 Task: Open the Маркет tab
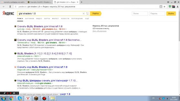pos(55,19)
